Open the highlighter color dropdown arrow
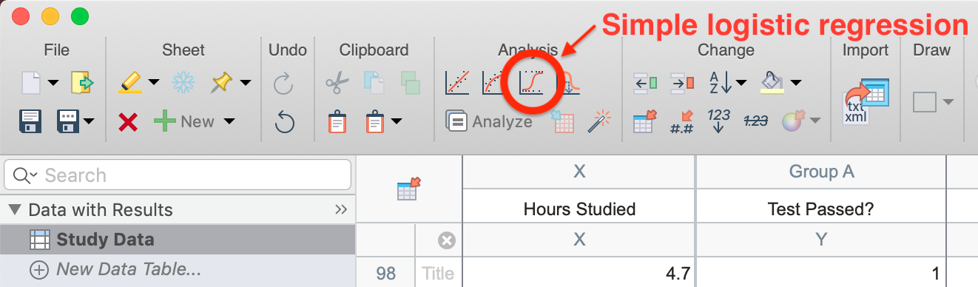Screen dimensions: 978x287 [x=153, y=83]
